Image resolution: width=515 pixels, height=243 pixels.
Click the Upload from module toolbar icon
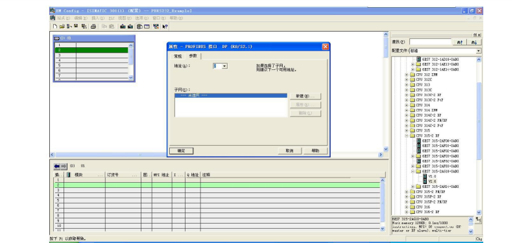(130, 26)
